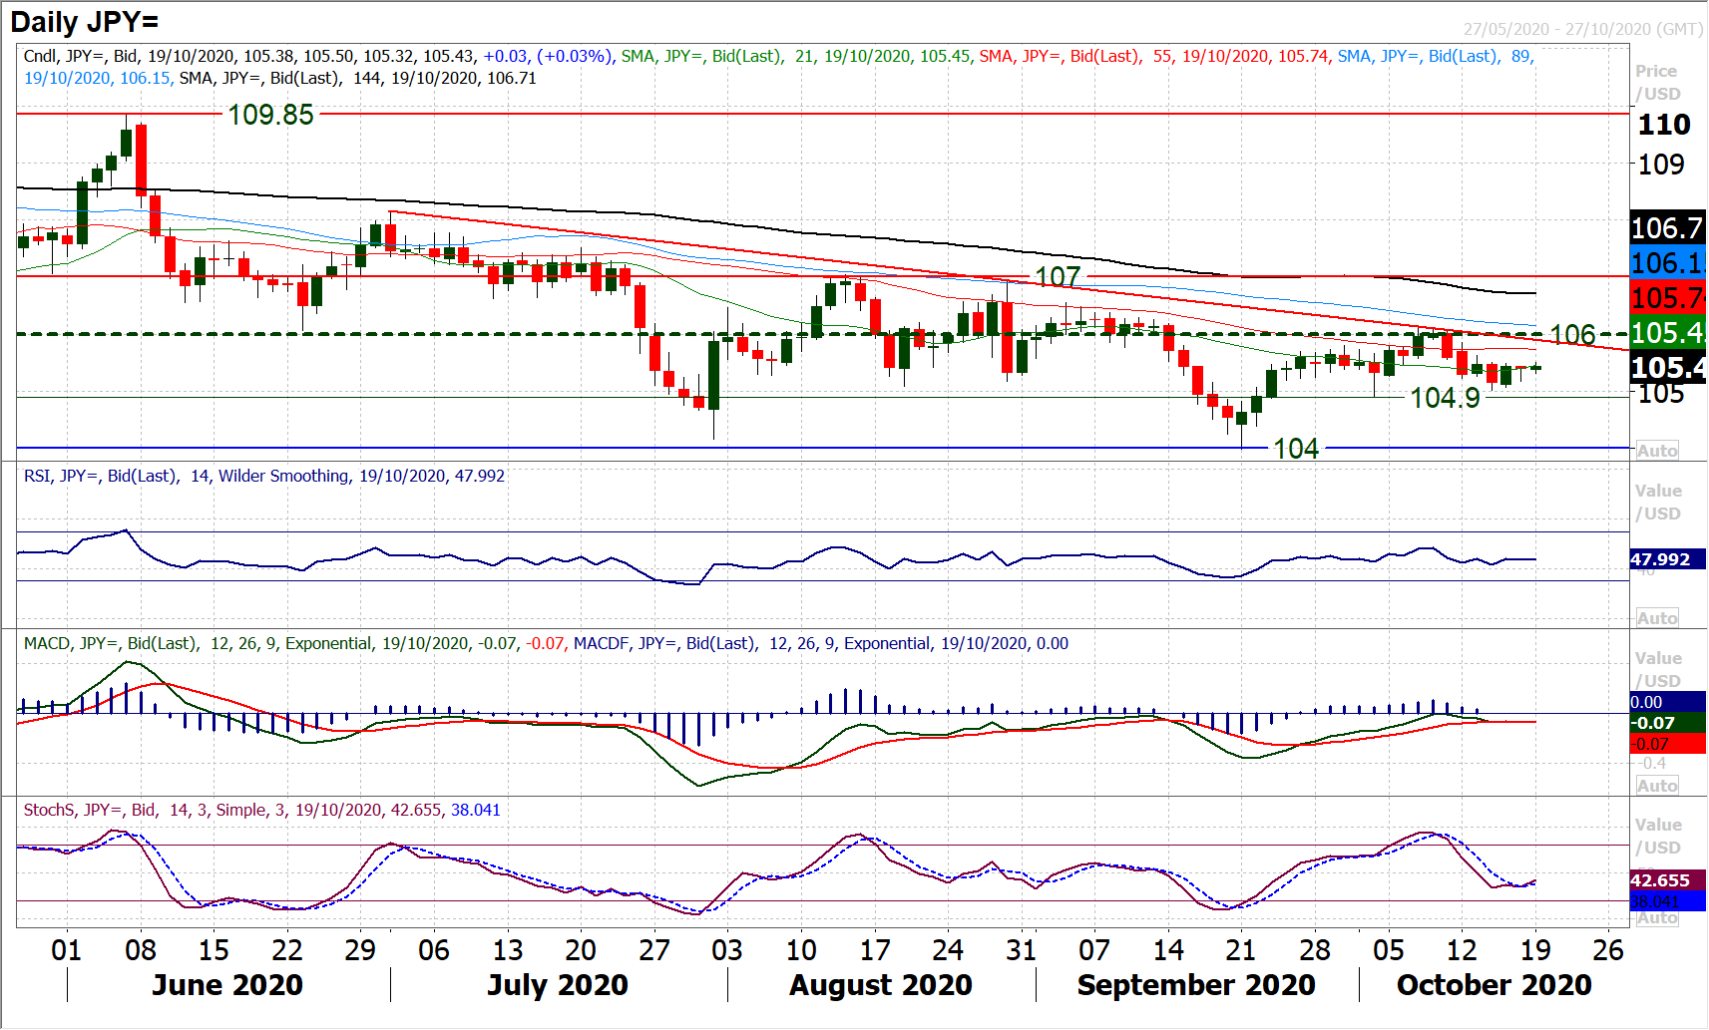The width and height of the screenshot is (1709, 1030).
Task: Click the 106 dashed line label
Action: coord(1572,335)
